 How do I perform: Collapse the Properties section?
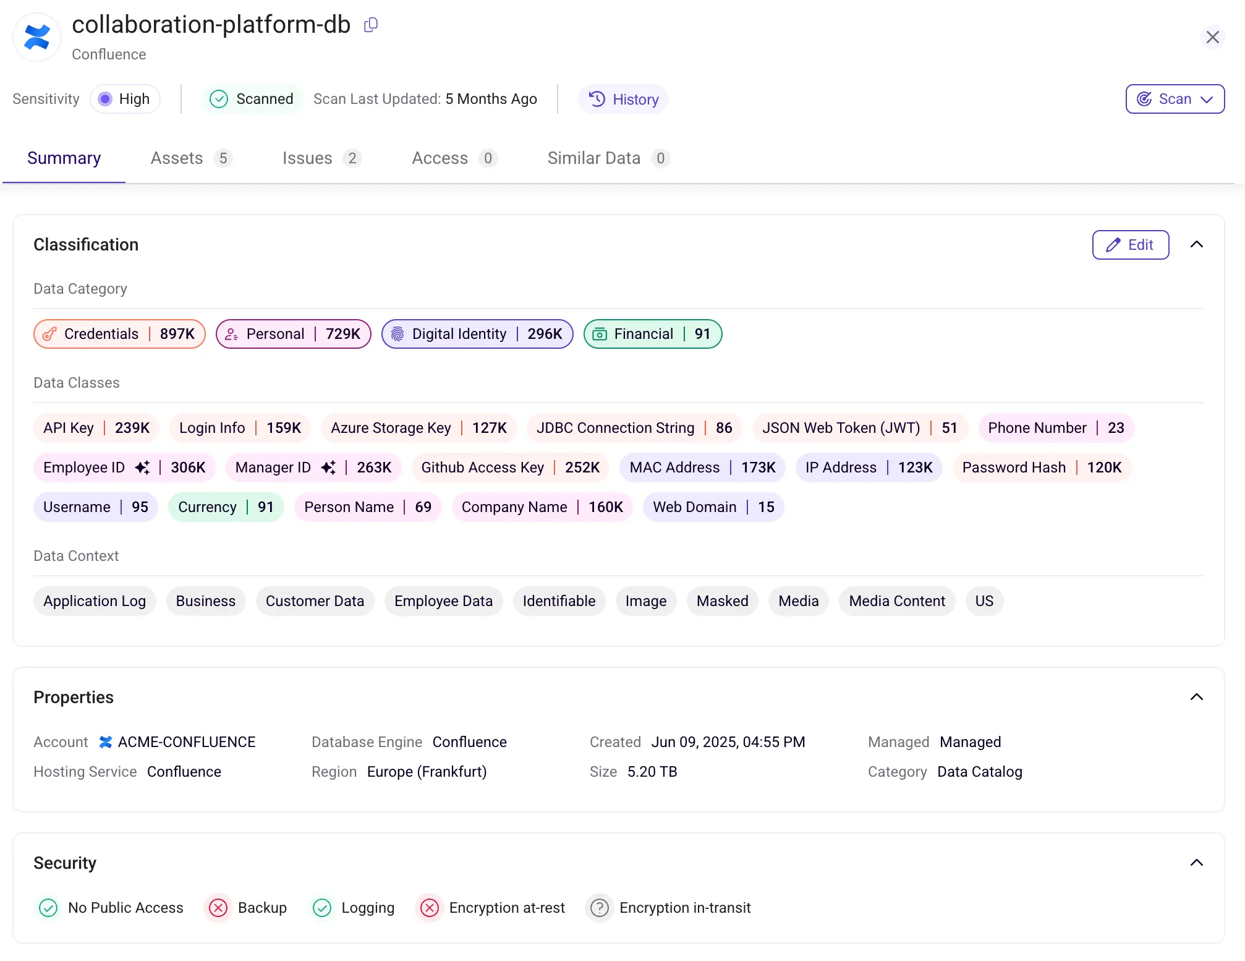[x=1197, y=697]
